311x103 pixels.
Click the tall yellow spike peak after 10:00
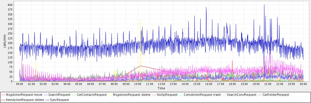(140, 20)
